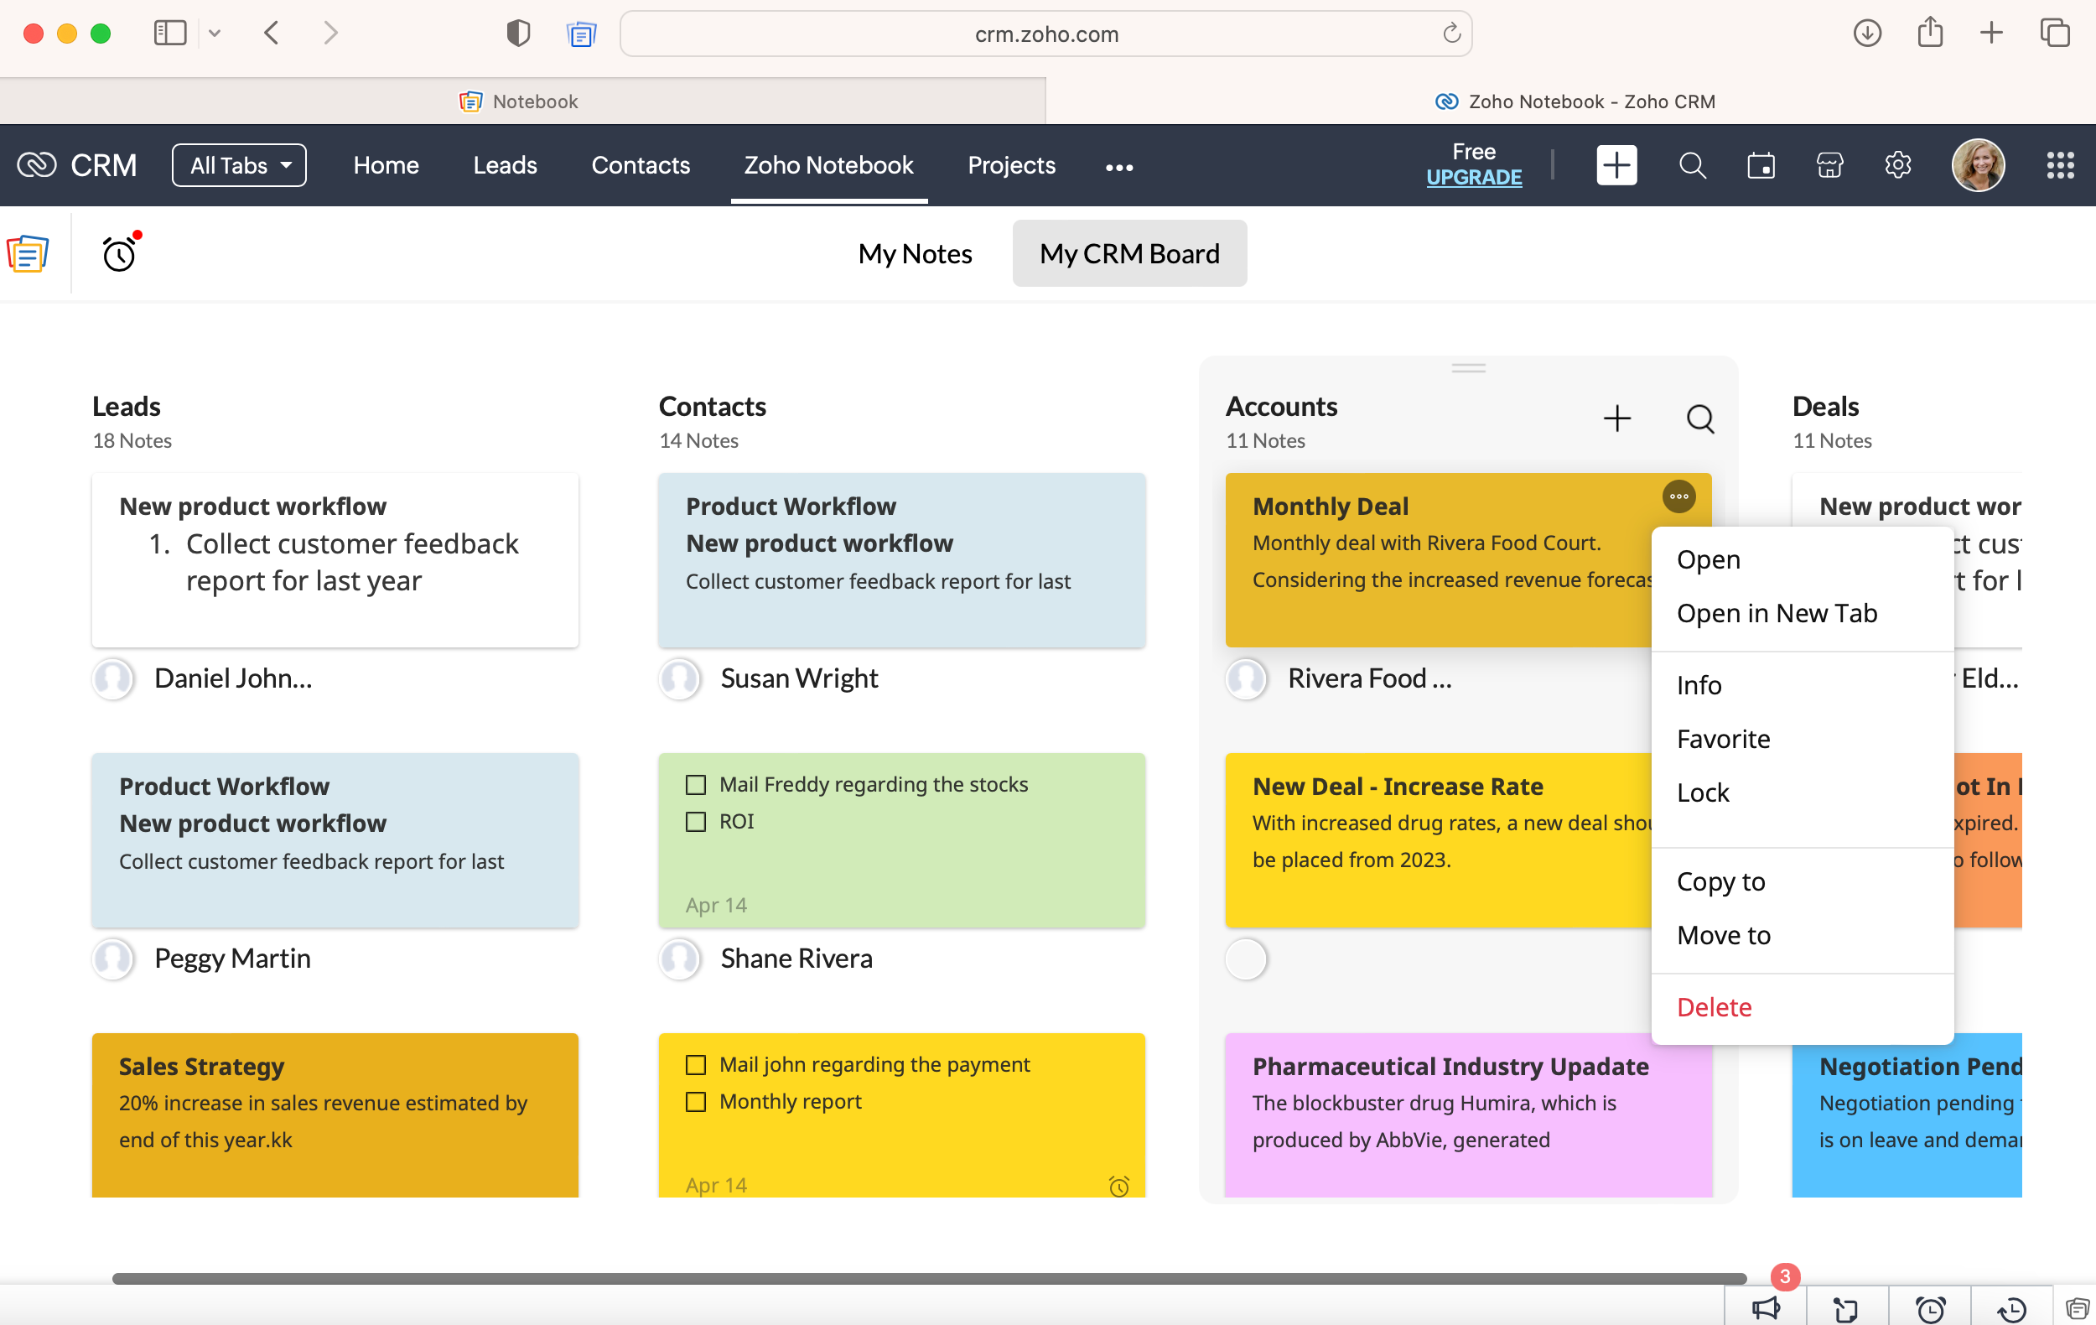Open the reminders alarm clock icon
Image resolution: width=2096 pixels, height=1325 pixels.
(x=119, y=254)
